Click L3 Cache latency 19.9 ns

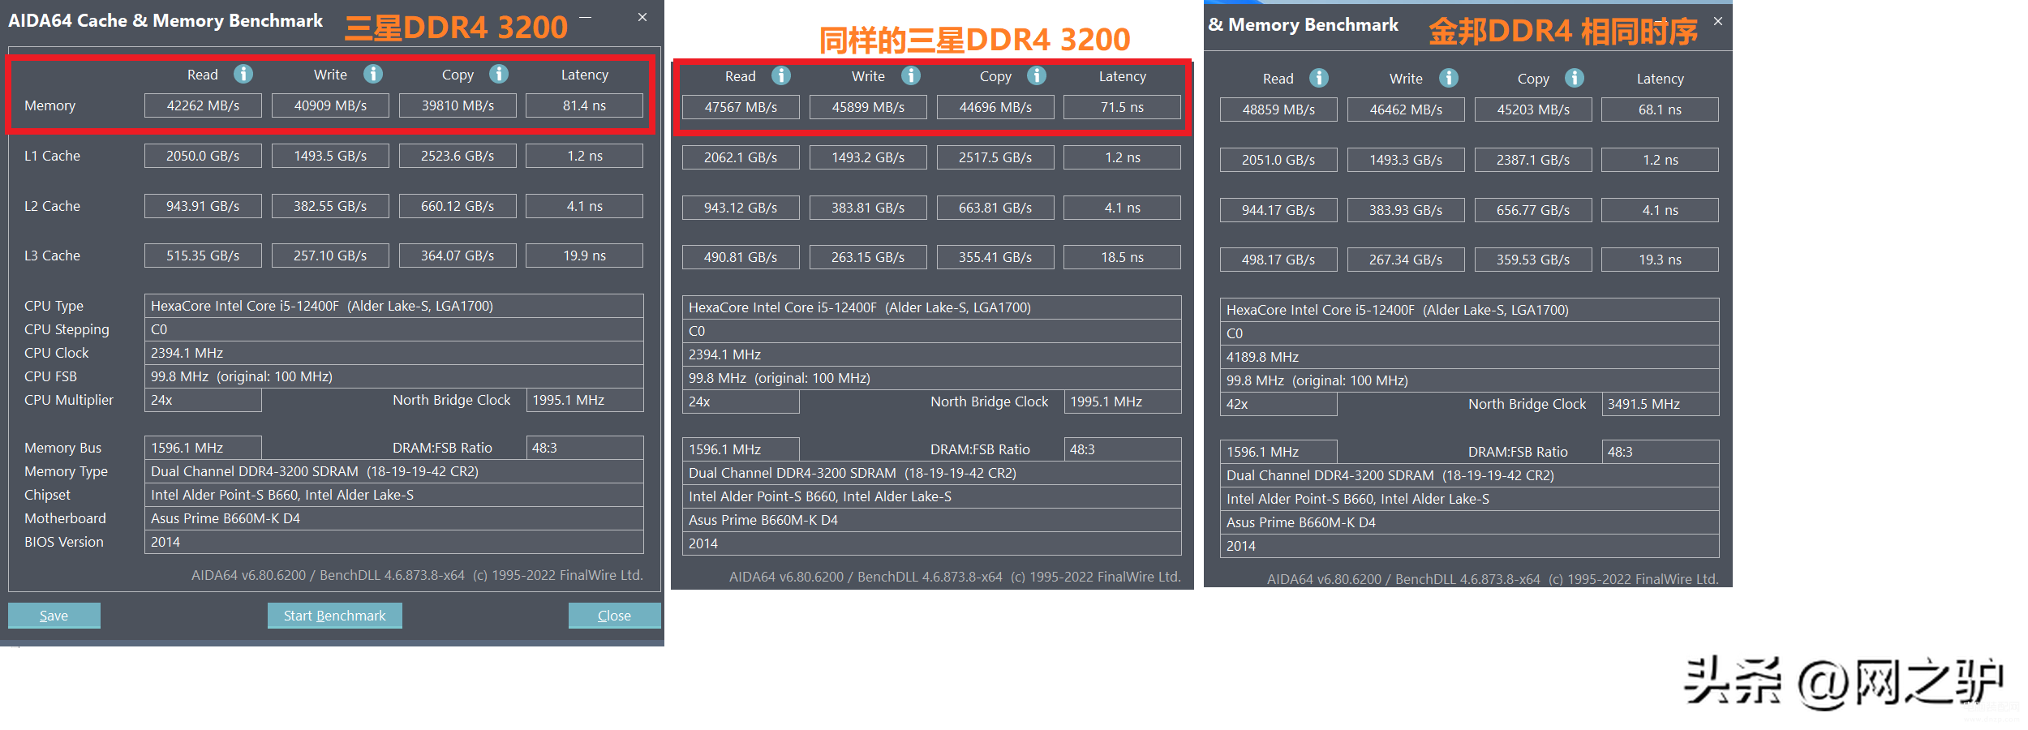[x=585, y=255]
